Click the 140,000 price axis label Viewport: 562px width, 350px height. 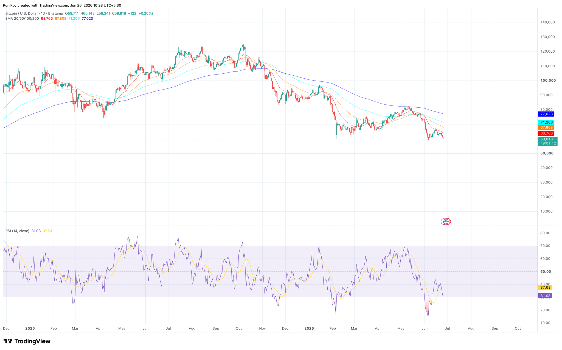[547, 22]
